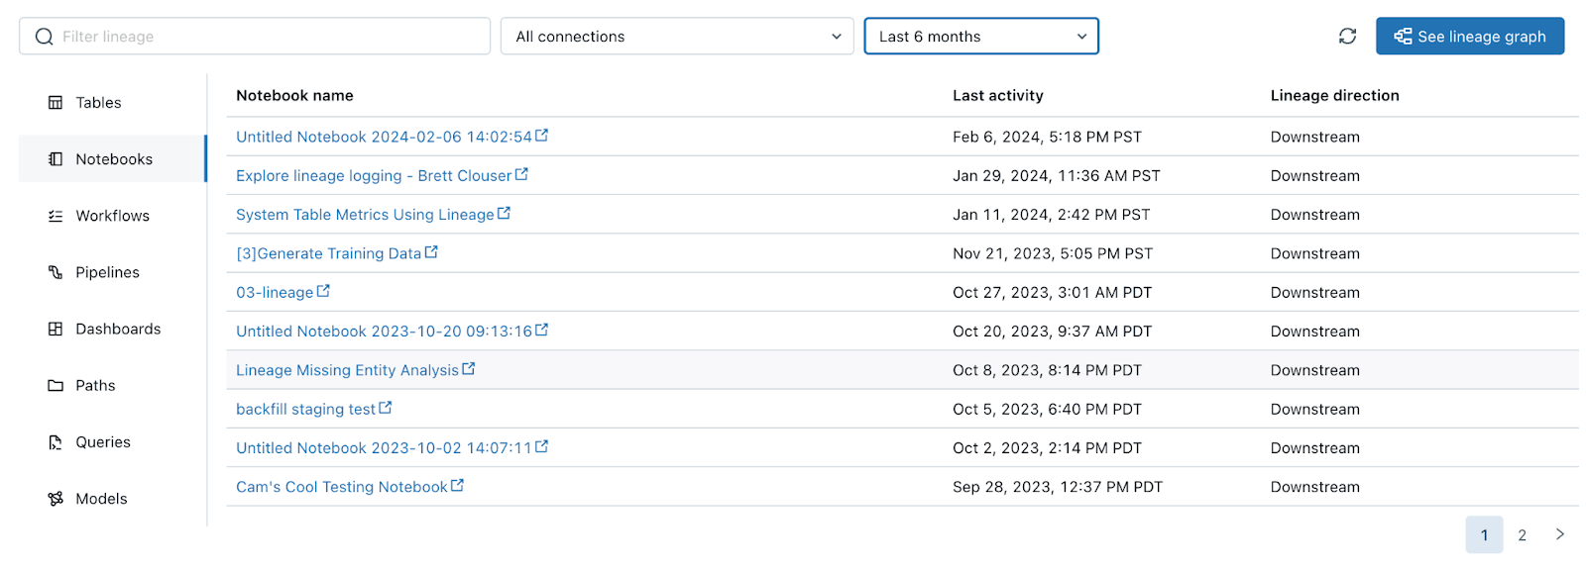
Task: Open external link icon beside 03-lineage
Action: (323, 292)
